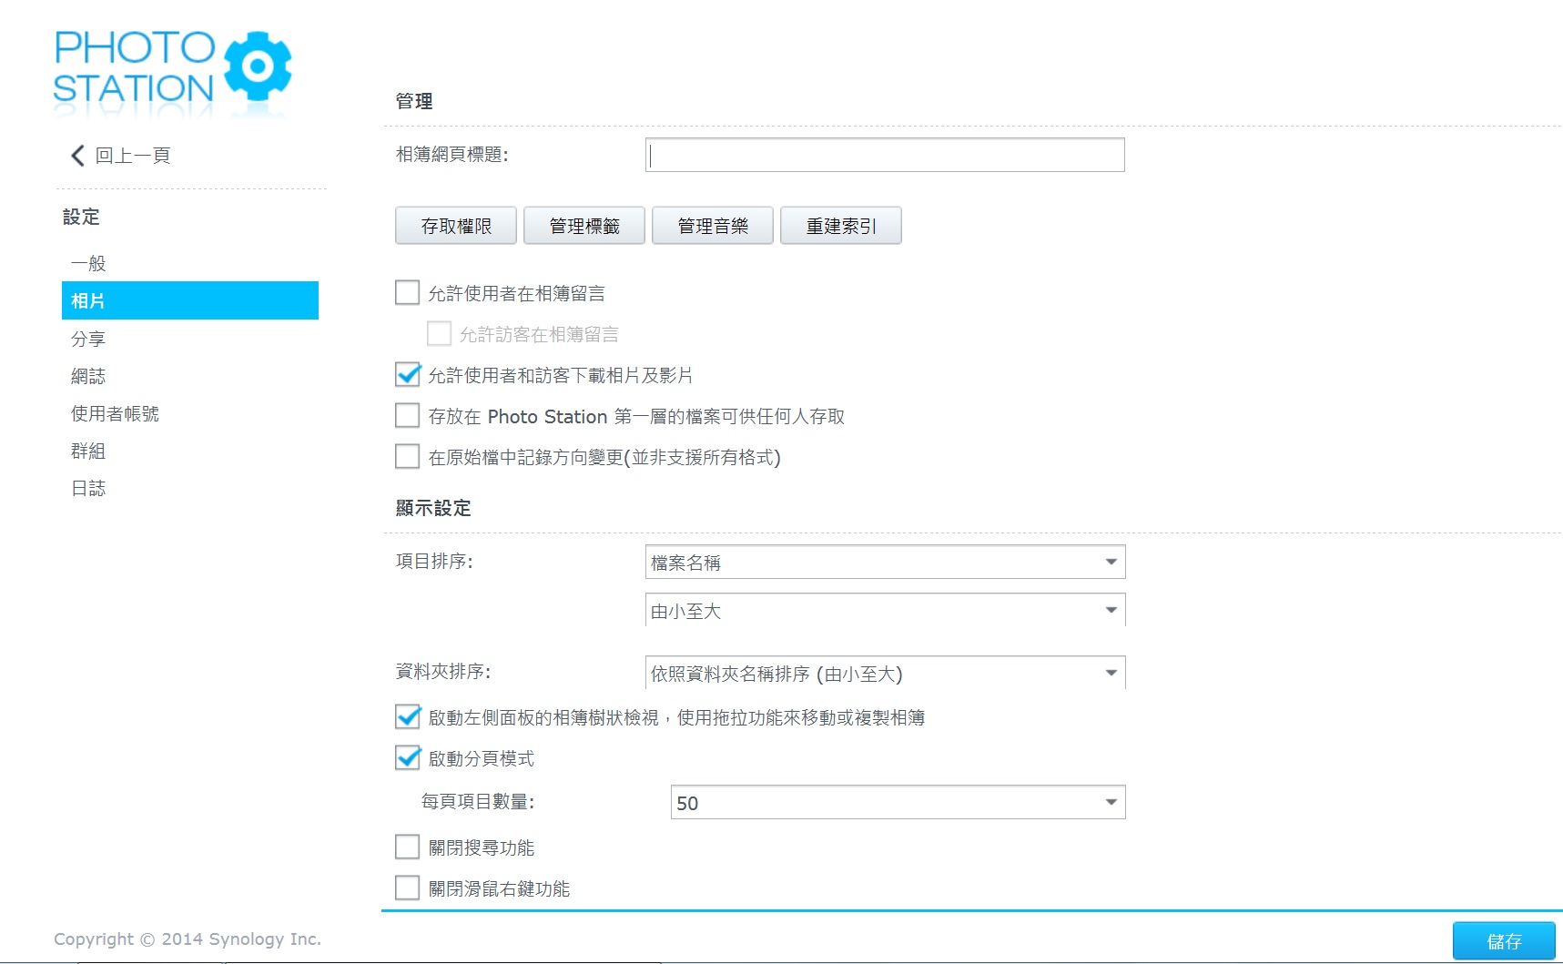Open the 一般 settings section
This screenshot has height=964, width=1563.
88,263
